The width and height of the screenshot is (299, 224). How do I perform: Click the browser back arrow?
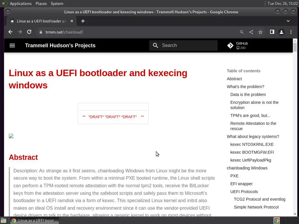[x=11, y=32]
